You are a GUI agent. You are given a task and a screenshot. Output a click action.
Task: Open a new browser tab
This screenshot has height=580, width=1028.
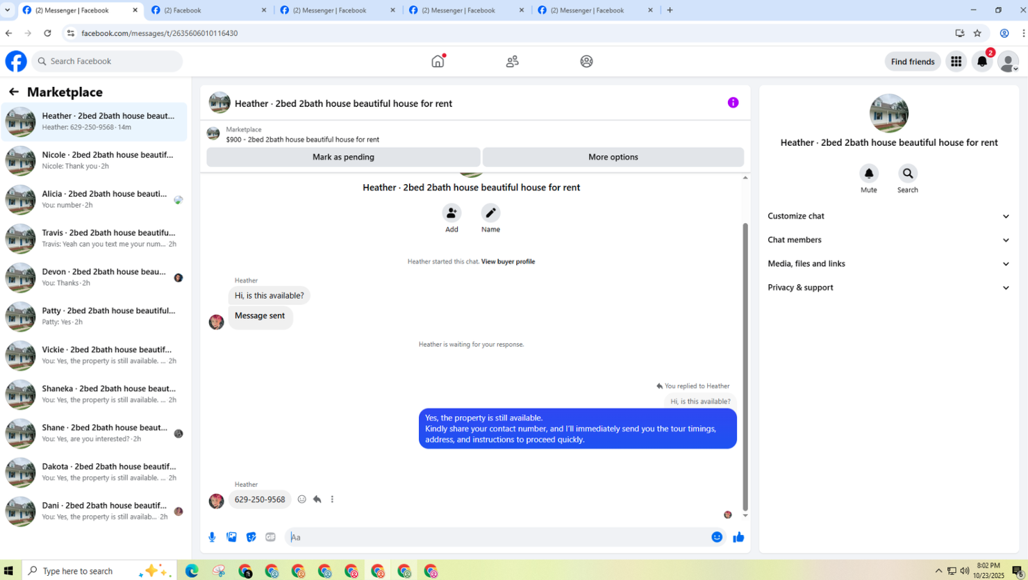(670, 10)
